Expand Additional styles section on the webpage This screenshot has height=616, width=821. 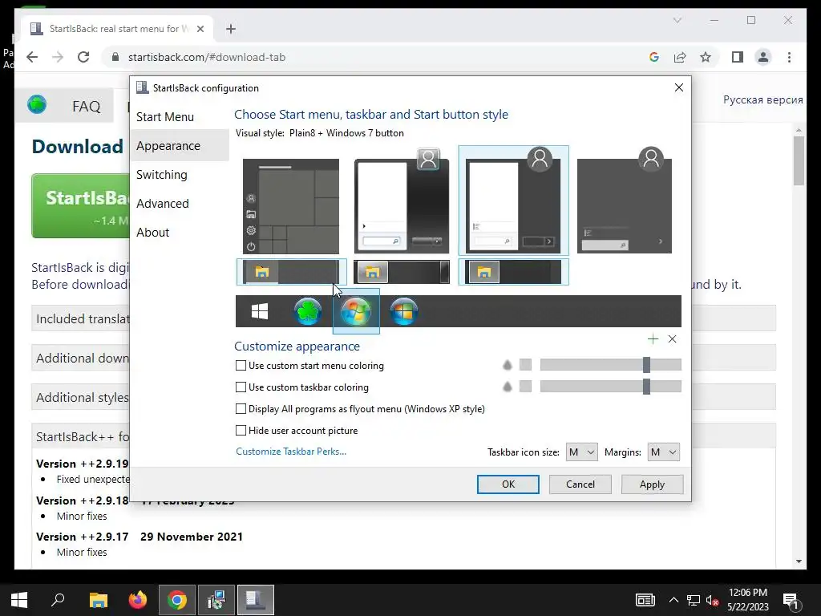point(81,397)
